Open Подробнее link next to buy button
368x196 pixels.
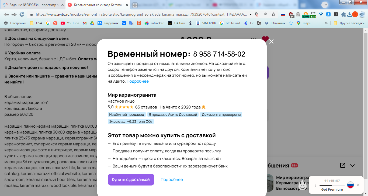tap(172, 180)
